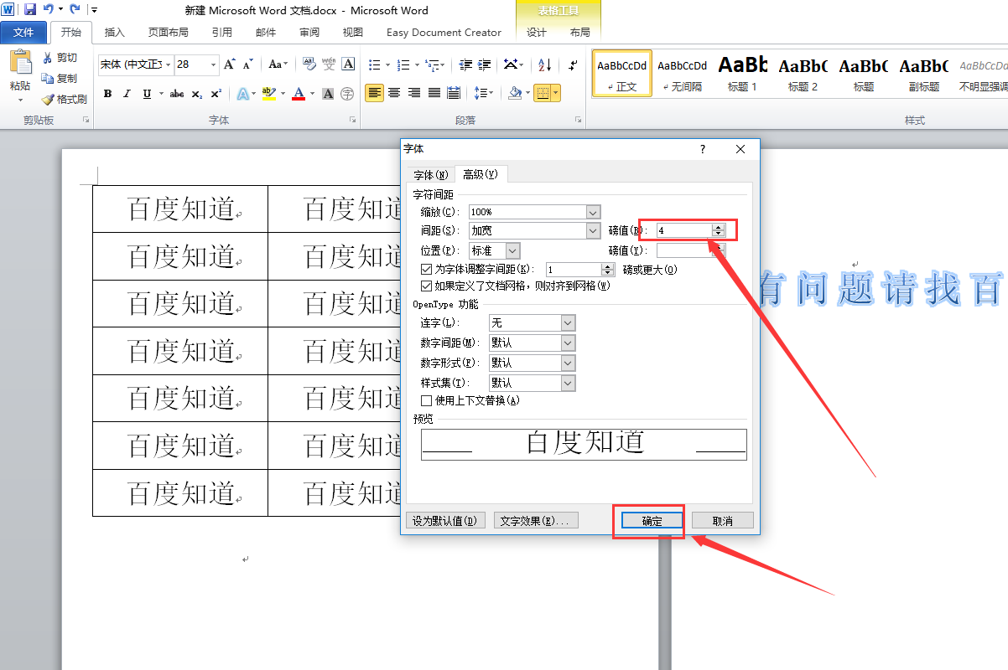
Task: Select the 高级(V) tab in dialog
Action: pyautogui.click(x=481, y=174)
